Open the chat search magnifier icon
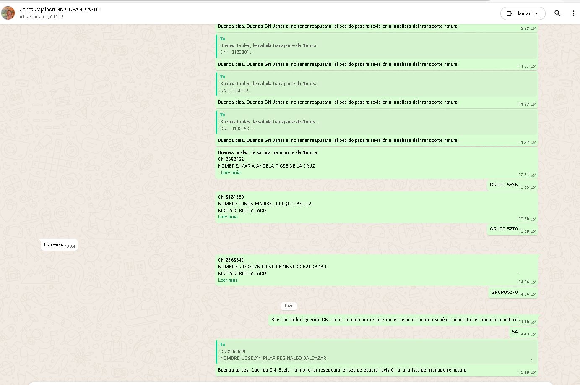Screen dimensions: 580x385 pos(557,13)
